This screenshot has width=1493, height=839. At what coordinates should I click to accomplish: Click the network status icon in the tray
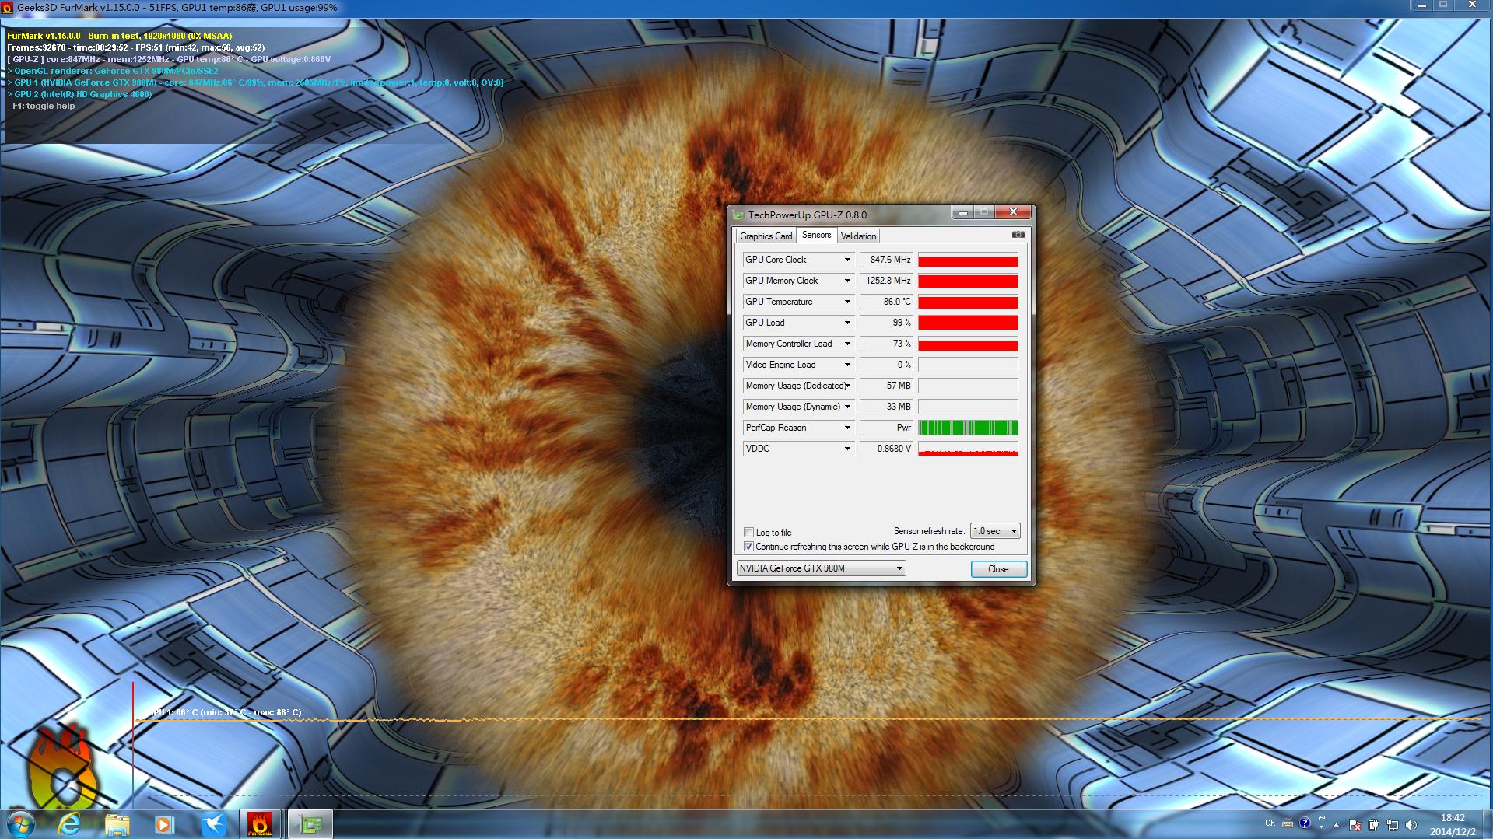click(x=1393, y=826)
